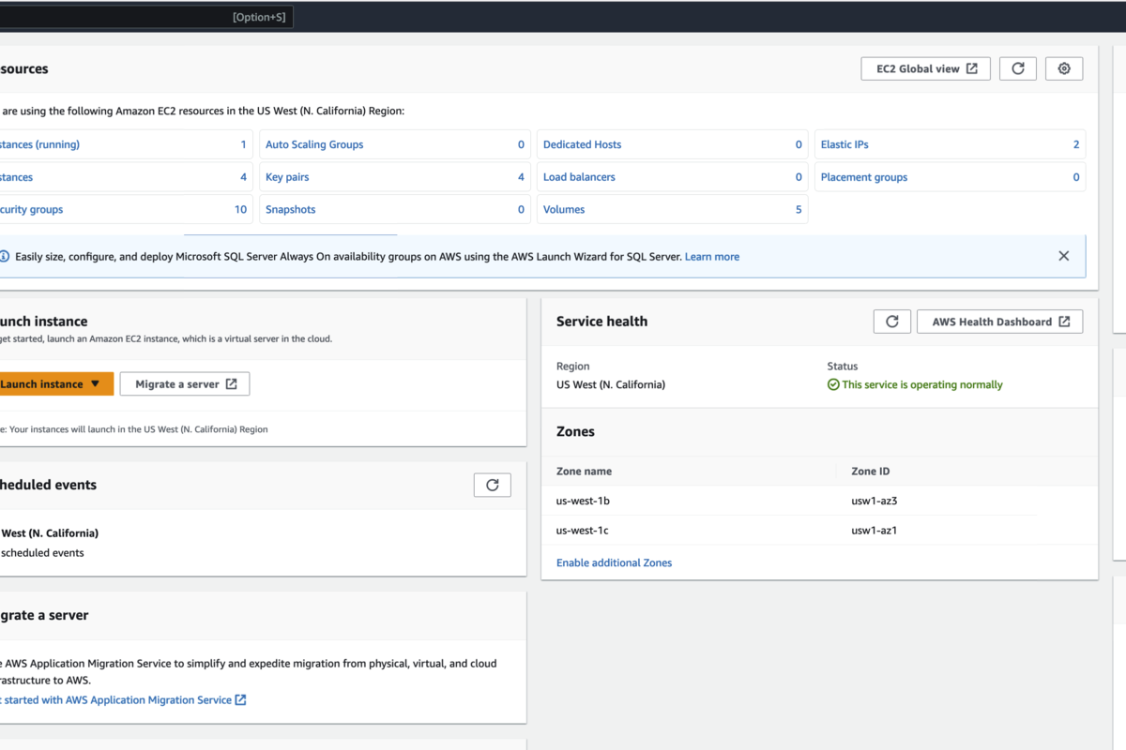Open Placement groups resource
This screenshot has height=750, width=1126.
pos(864,177)
